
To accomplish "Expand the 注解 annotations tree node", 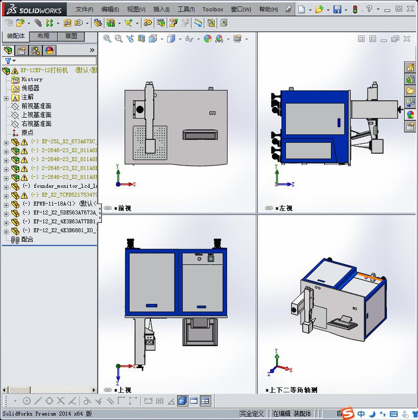I will (6, 98).
